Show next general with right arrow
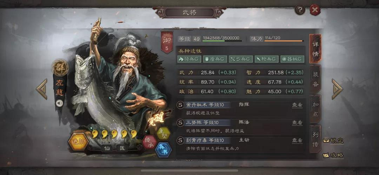Viewport: 379px width, 175px height. 337,89
